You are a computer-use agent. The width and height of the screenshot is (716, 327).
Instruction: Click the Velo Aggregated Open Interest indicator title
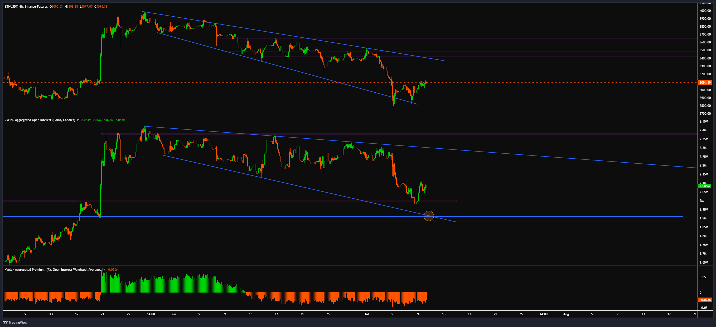tap(40, 120)
